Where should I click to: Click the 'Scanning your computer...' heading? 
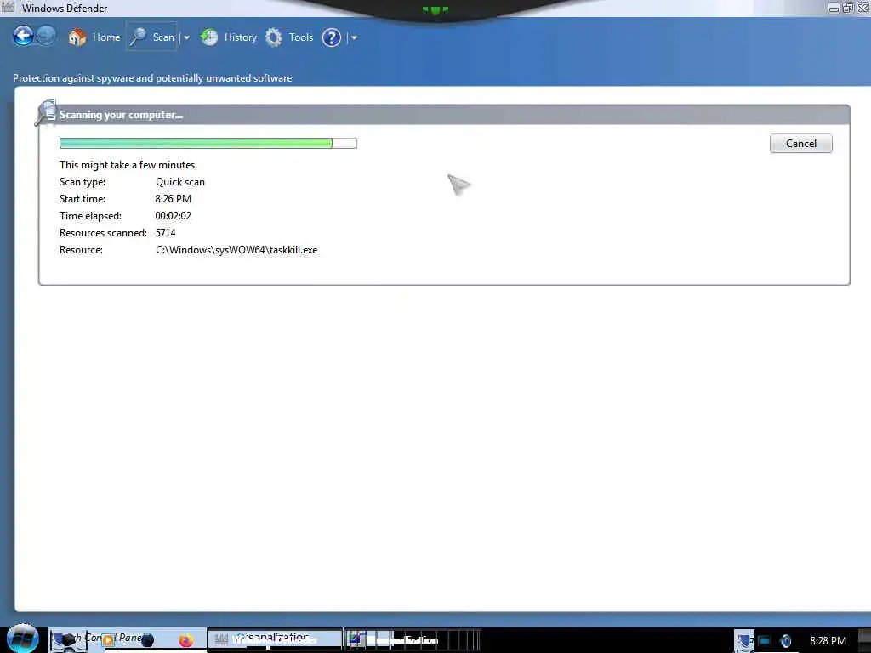point(121,115)
